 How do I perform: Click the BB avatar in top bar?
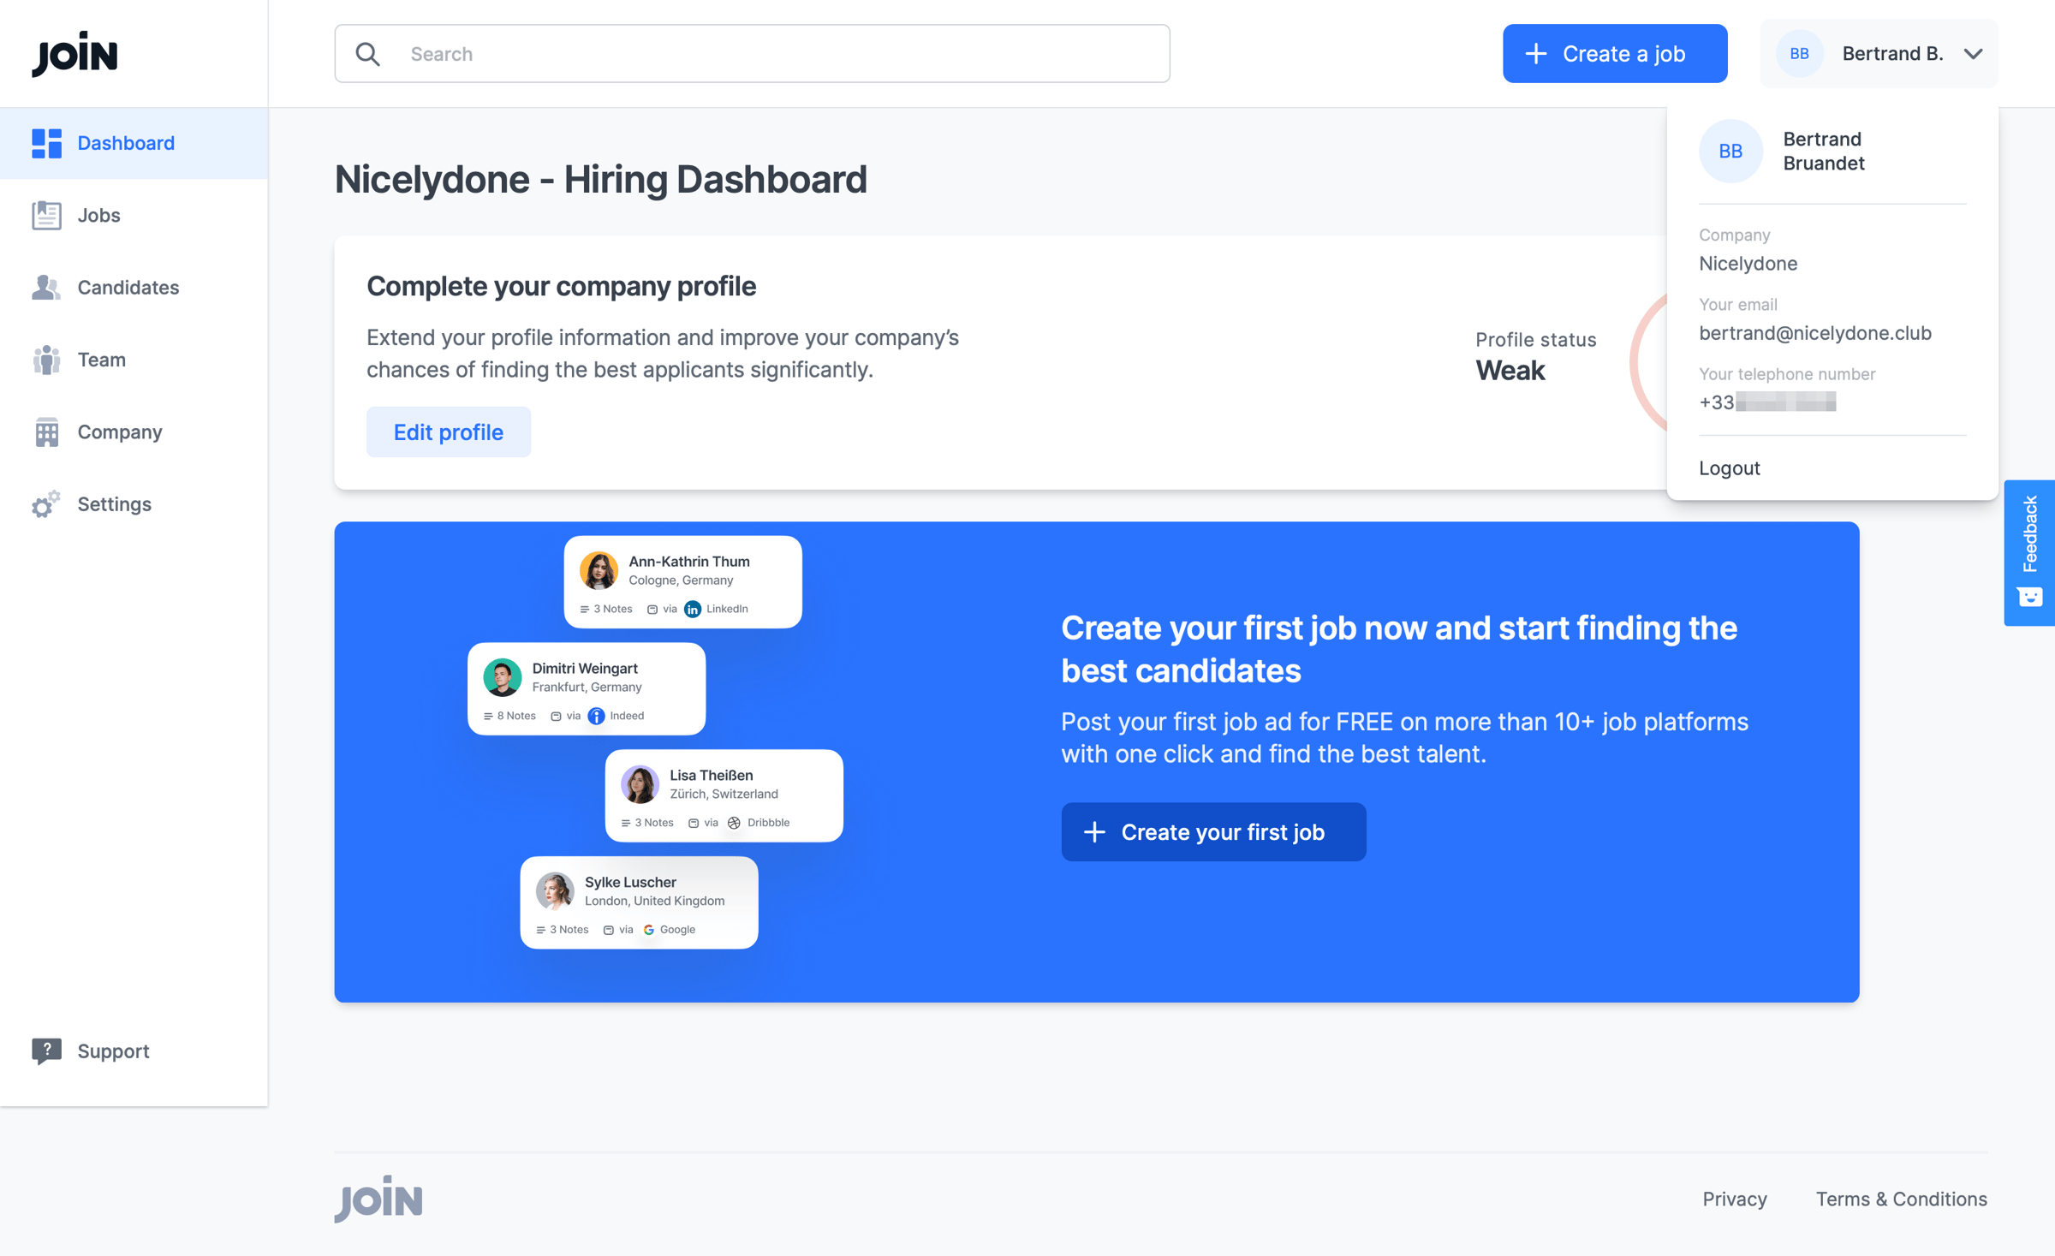(1799, 54)
